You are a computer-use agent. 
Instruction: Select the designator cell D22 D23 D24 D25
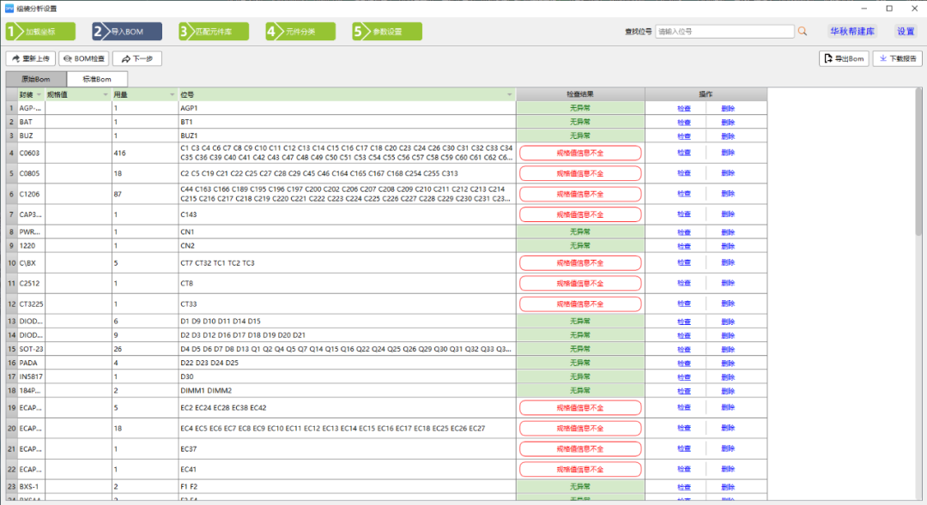(347, 363)
